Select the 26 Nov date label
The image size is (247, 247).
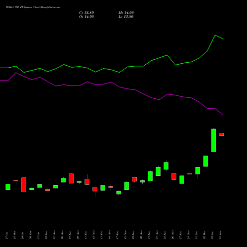172,235
